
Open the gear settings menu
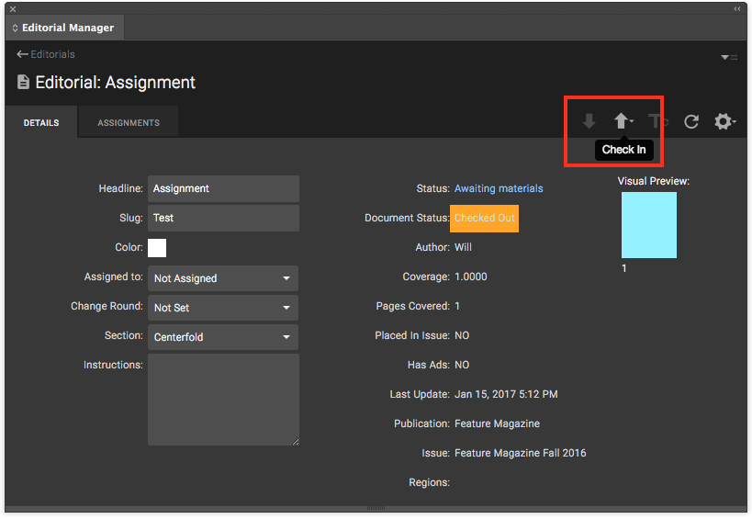[724, 121]
